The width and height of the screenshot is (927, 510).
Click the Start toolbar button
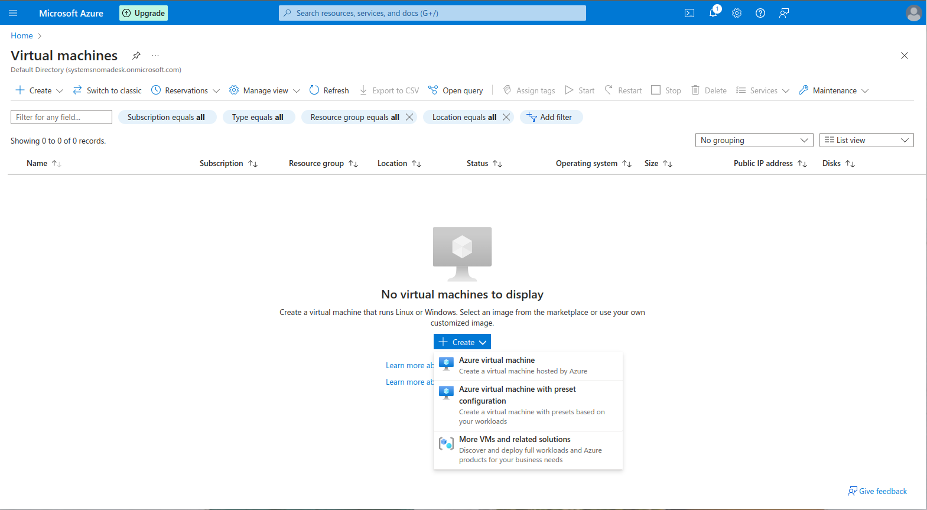tap(580, 90)
